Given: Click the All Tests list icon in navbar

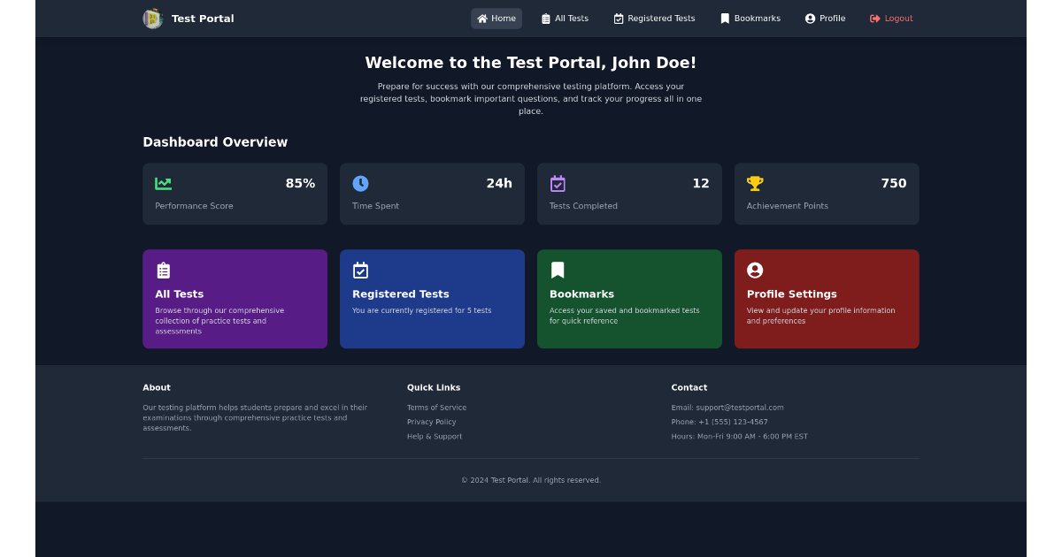Looking at the screenshot, I should pyautogui.click(x=544, y=18).
